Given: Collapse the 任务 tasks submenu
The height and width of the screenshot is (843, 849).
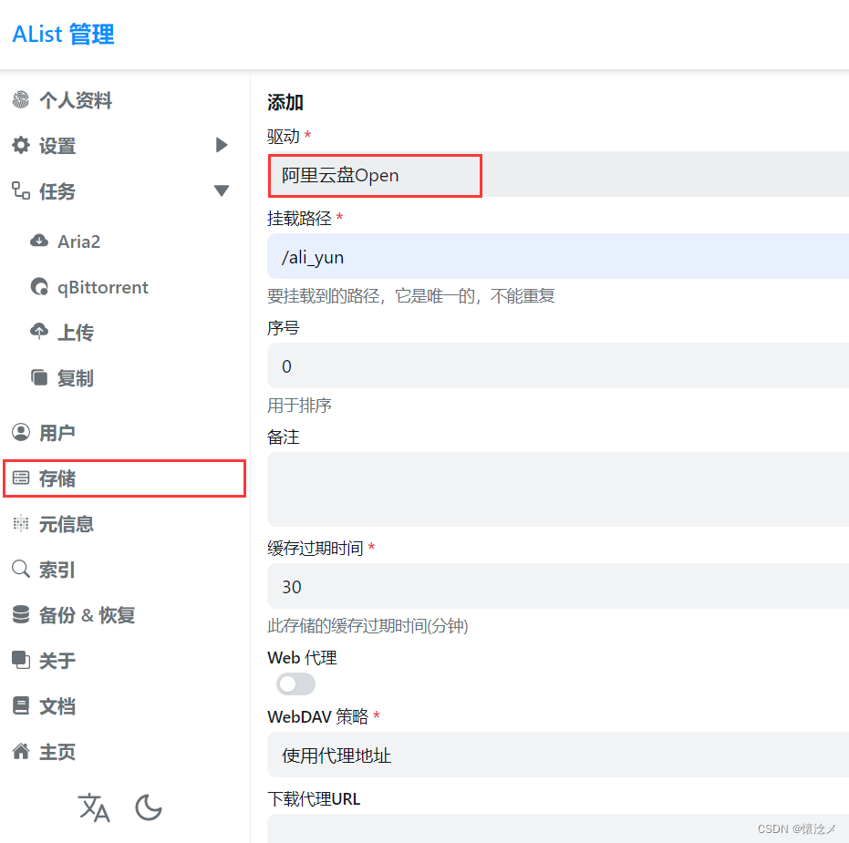Looking at the screenshot, I should click(x=222, y=191).
